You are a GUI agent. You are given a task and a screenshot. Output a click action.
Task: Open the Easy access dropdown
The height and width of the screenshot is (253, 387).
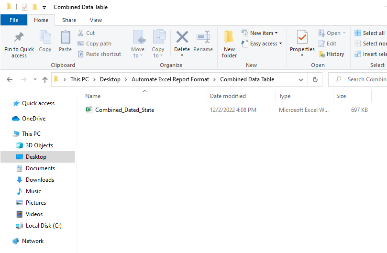[261, 44]
